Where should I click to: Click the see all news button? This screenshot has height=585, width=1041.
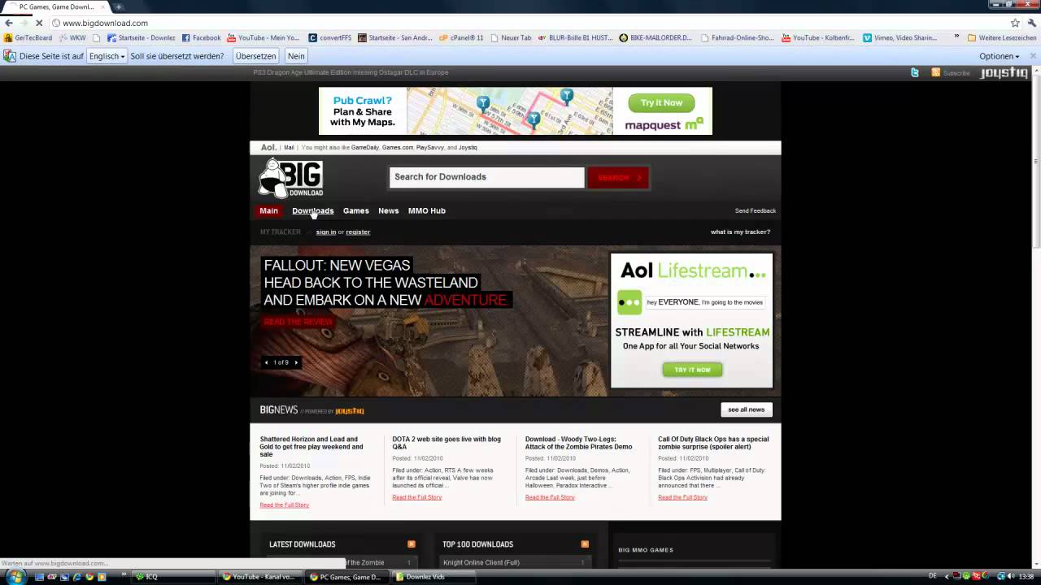point(746,409)
